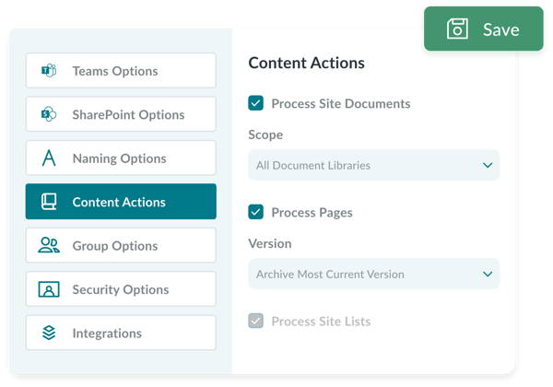Viewport: 553px width, 387px height.
Task: Open the Teams Options section
Action: click(121, 71)
